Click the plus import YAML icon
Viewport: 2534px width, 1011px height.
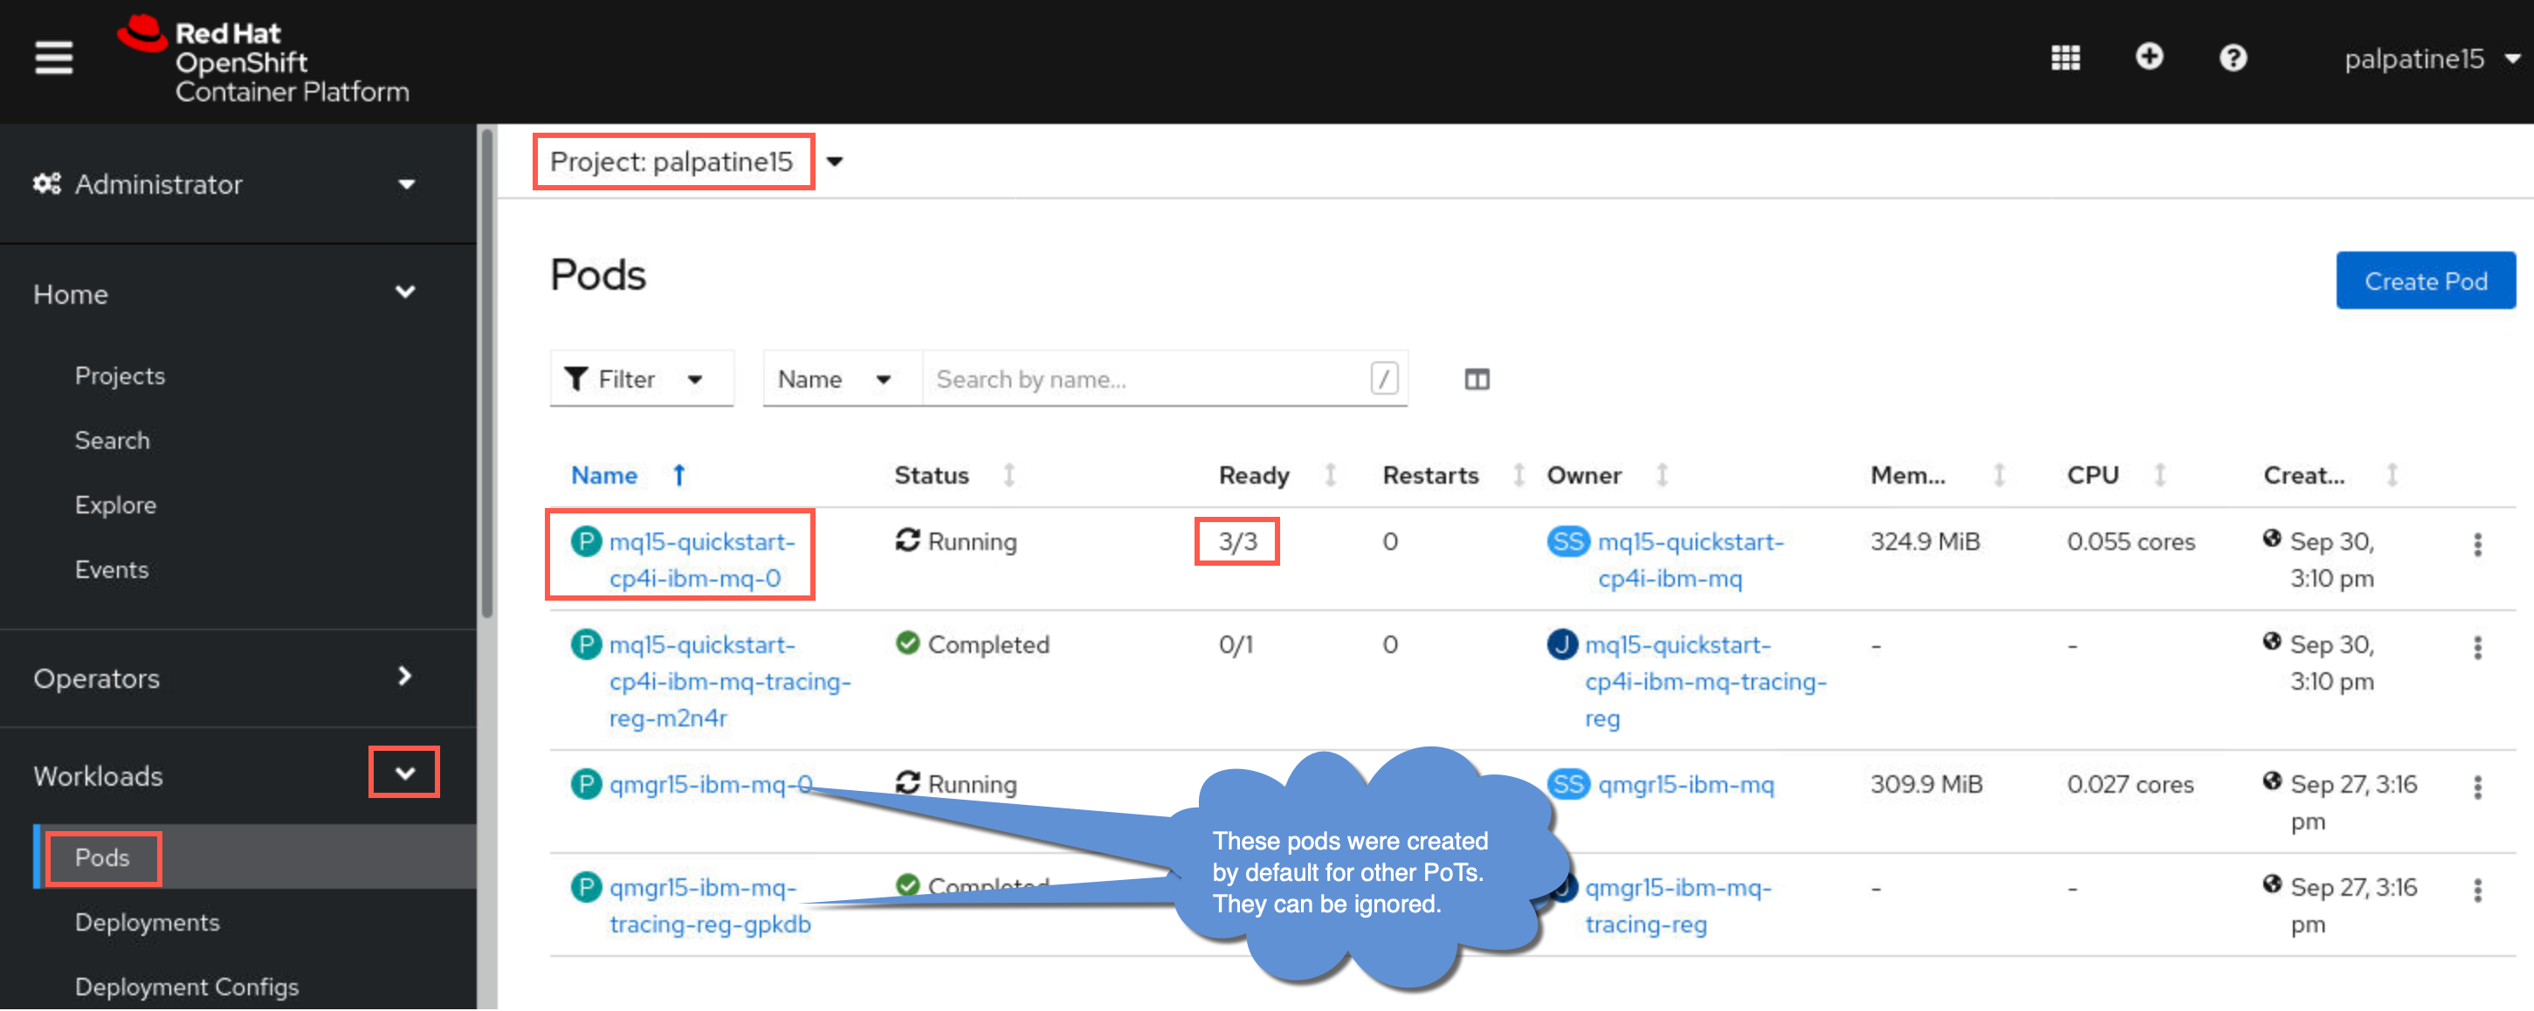2148,57
